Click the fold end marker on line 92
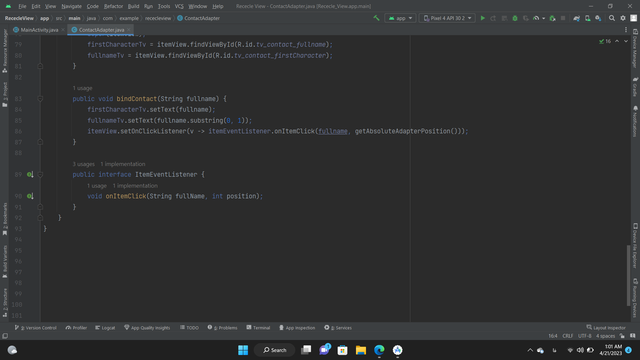The height and width of the screenshot is (360, 640). (40, 218)
